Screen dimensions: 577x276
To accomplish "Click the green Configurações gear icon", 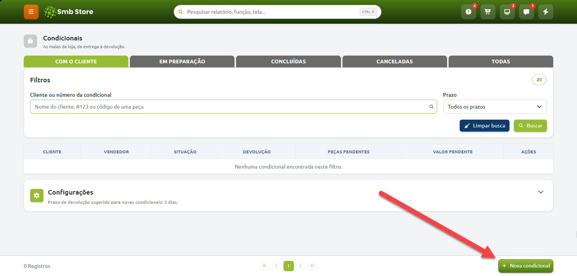I will (36, 196).
